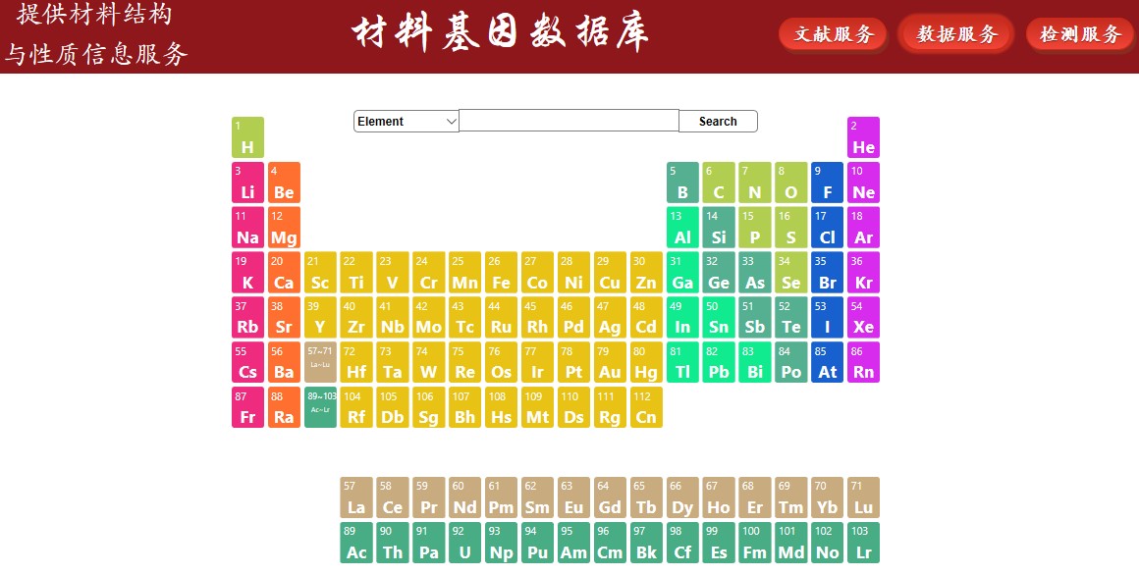Select the Silicon (Si) element tile
Viewport: 1139px width, 575px height.
coord(718,228)
